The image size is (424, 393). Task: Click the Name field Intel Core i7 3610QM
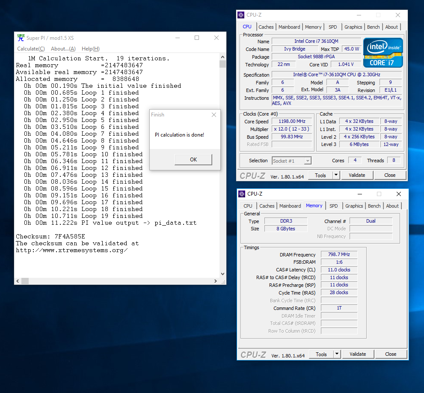(316, 41)
